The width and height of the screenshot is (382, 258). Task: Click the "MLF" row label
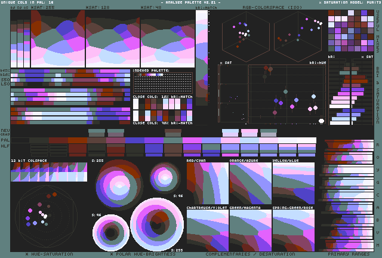[x=5, y=146]
